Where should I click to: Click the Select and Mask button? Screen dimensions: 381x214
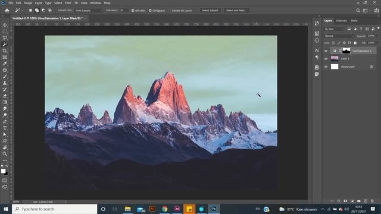click(236, 11)
